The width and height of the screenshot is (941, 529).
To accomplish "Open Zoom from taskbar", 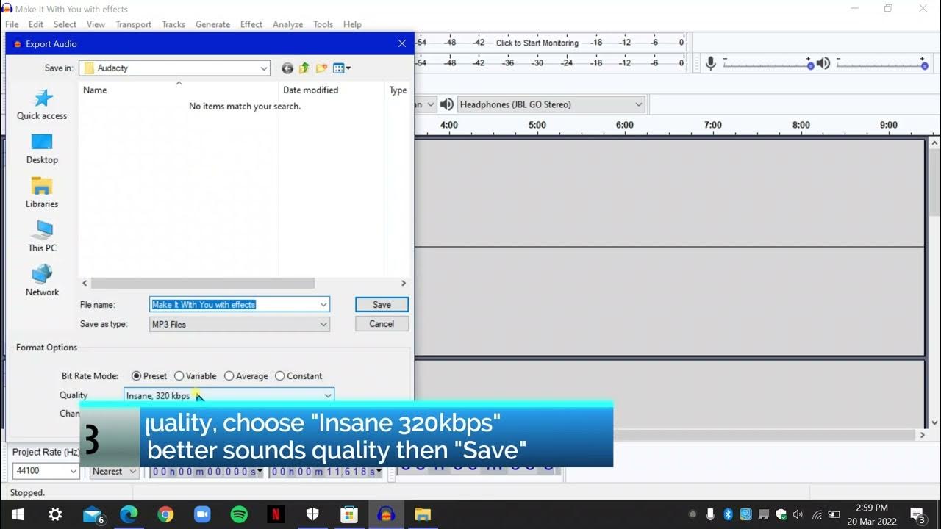I will 202,514.
